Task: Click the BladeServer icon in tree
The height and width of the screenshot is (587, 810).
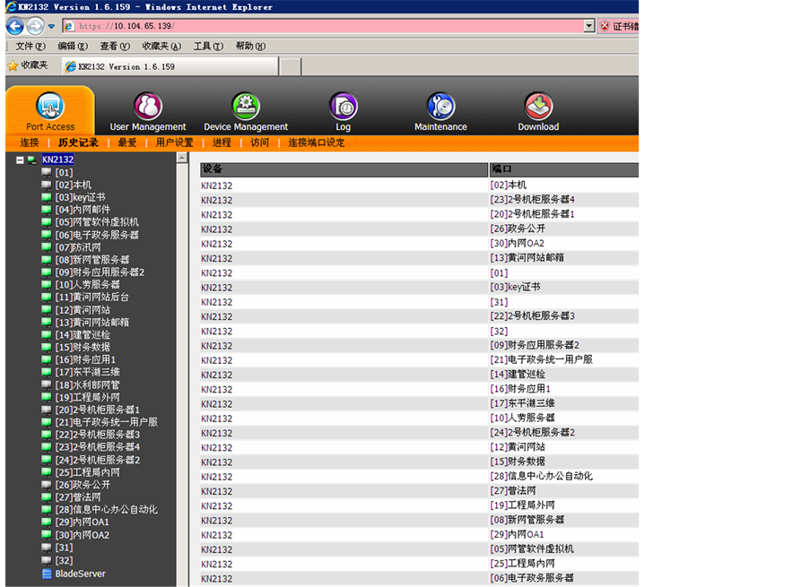Action: [47, 574]
